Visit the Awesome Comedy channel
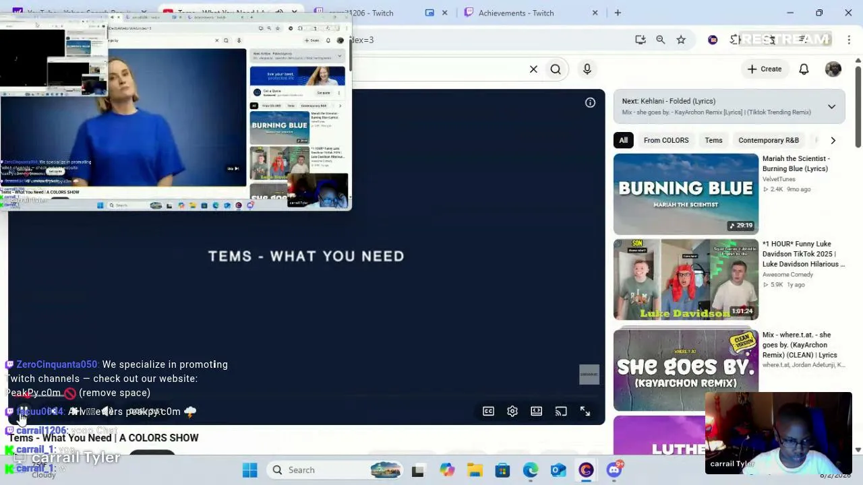This screenshot has height=485, width=863. (x=787, y=275)
